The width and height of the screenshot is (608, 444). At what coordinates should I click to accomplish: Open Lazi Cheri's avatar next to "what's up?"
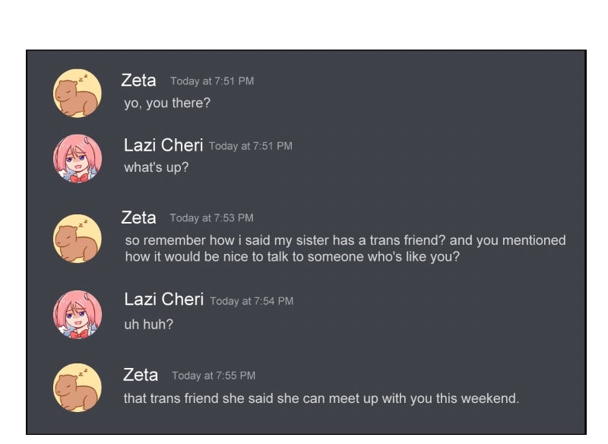pos(77,158)
